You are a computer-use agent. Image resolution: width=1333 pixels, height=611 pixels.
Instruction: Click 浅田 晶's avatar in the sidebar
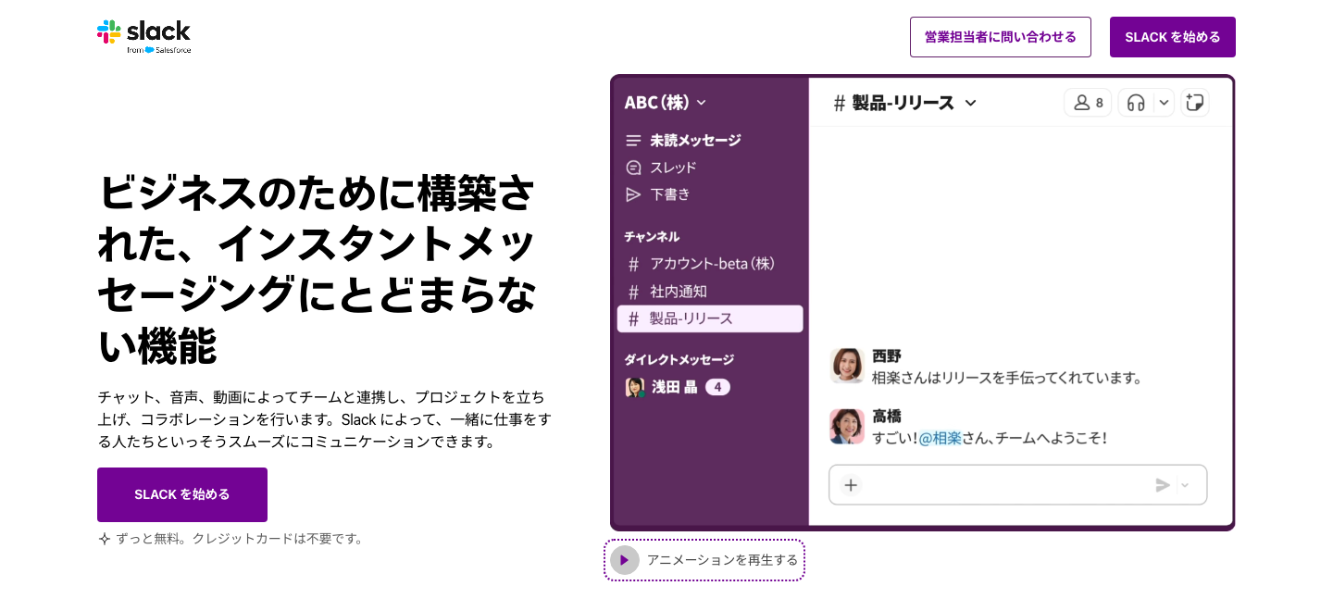coord(635,387)
